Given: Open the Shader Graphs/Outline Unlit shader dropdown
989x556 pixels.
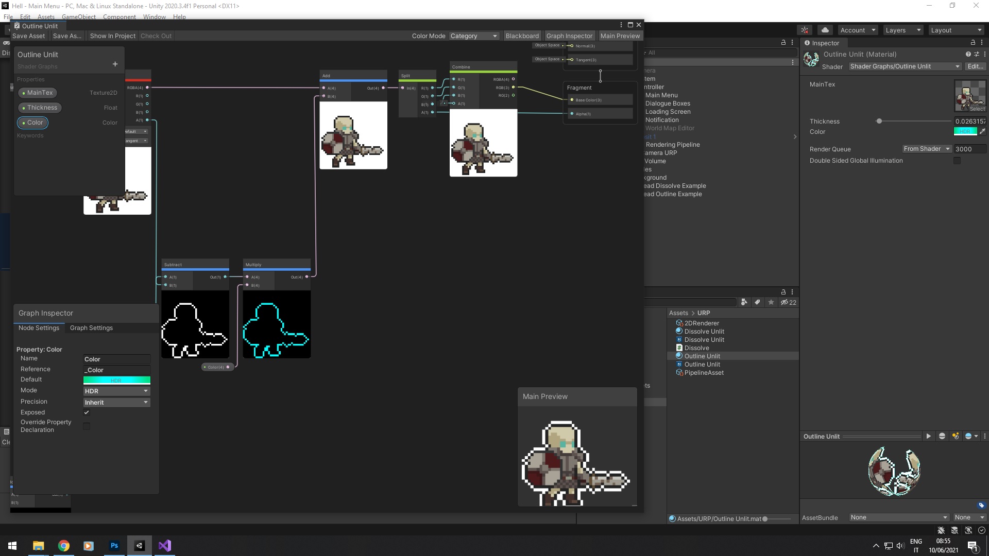Looking at the screenshot, I should pyautogui.click(x=904, y=66).
